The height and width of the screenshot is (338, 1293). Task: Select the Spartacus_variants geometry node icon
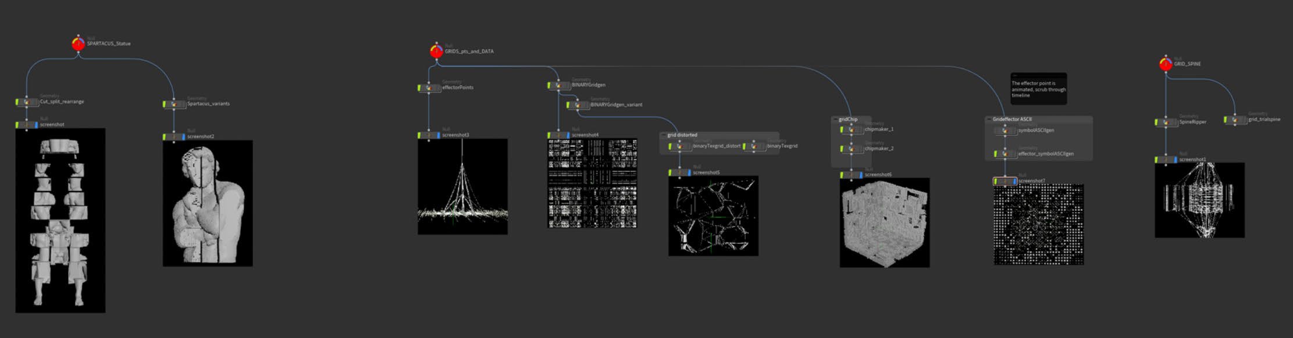(174, 105)
